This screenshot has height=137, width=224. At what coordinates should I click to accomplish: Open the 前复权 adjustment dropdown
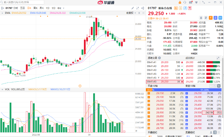[x=131, y=13]
